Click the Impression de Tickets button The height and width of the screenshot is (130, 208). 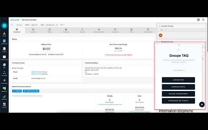click(x=178, y=101)
